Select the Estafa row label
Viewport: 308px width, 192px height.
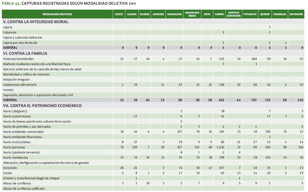(8, 173)
